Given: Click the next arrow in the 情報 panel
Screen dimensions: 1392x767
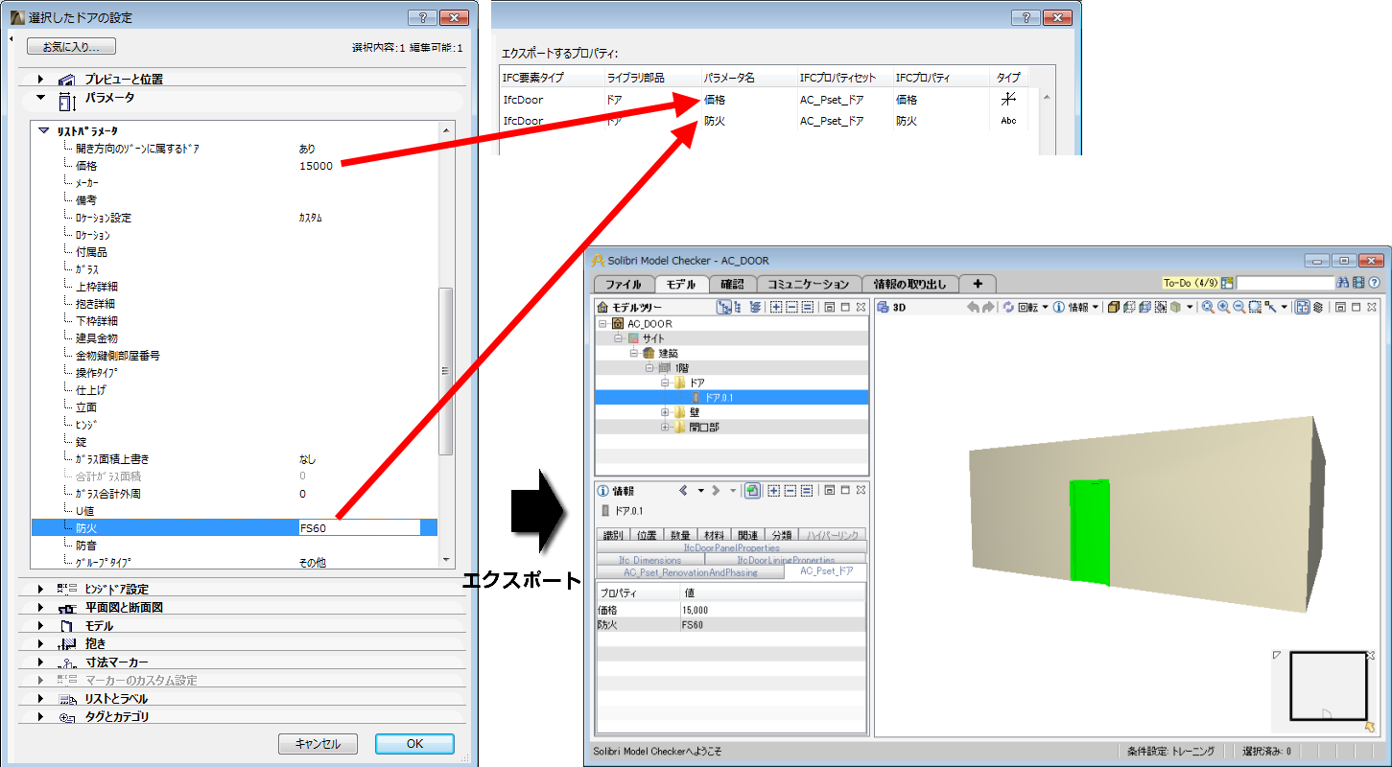Looking at the screenshot, I should (x=715, y=490).
